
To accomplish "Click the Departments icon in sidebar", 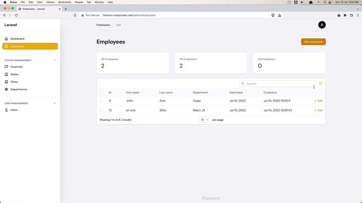I will (x=6, y=89).
